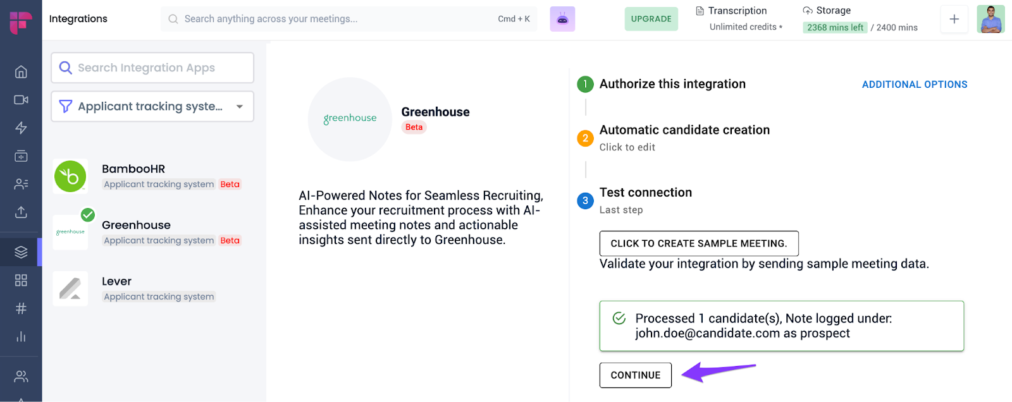1012x402 pixels.
Task: Click the purple bot assistant icon
Action: point(562,19)
